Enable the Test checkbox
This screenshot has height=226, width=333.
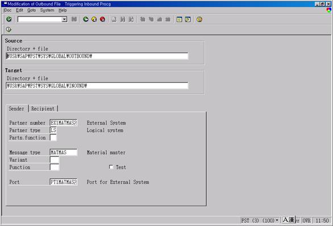[x=111, y=167]
